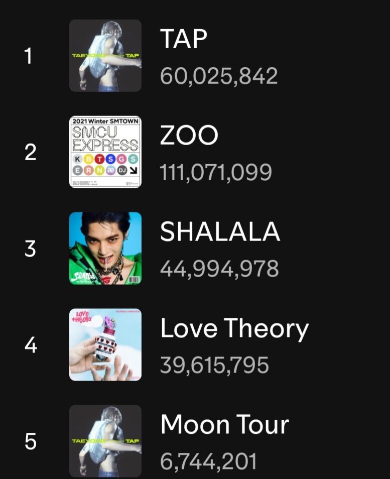390x479 pixels.
Task: Click the 111,071,099 stream count
Action: [x=216, y=173]
